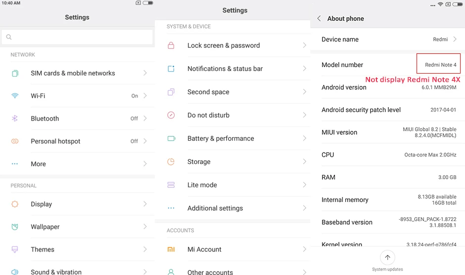The width and height of the screenshot is (465, 275).
Task: Tap the Lock screen padlock icon
Action: (x=171, y=45)
